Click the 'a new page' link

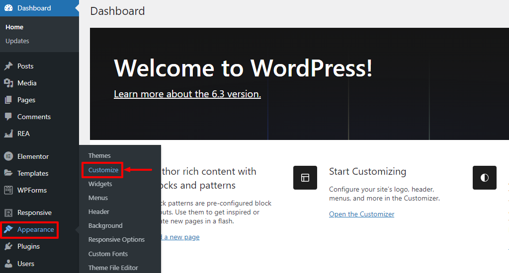(x=181, y=237)
